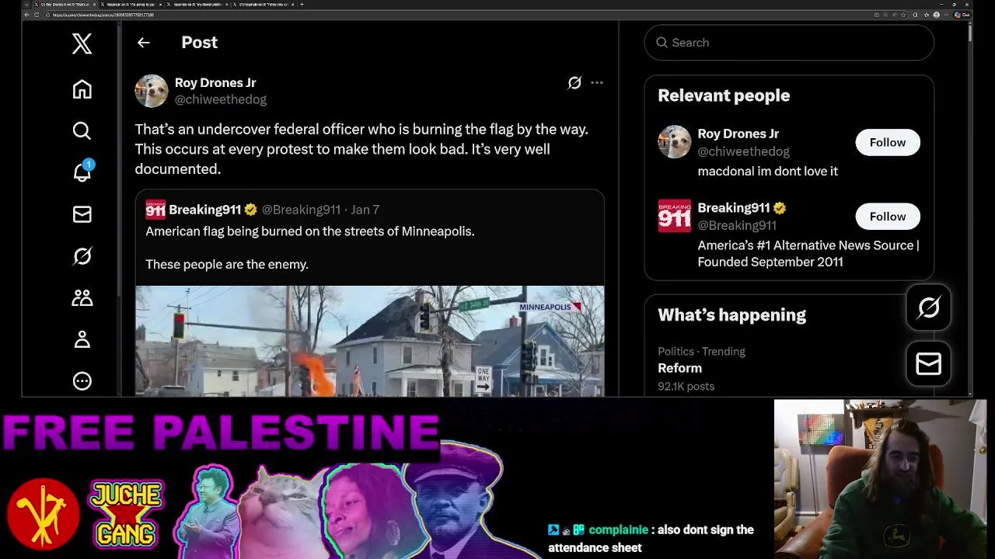Follow Roy Drones Jr
The width and height of the screenshot is (995, 559).
[x=888, y=142]
